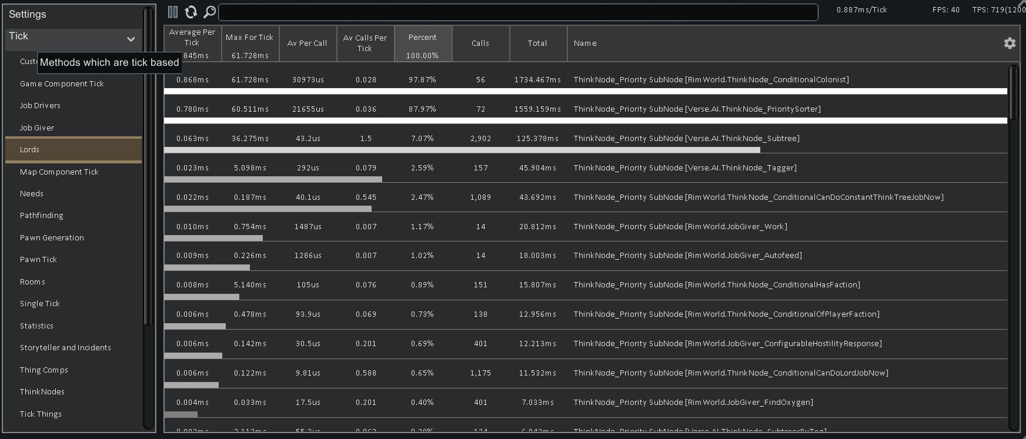This screenshot has height=439, width=1026.
Task: Sort by the Percent column header
Action: click(x=423, y=43)
